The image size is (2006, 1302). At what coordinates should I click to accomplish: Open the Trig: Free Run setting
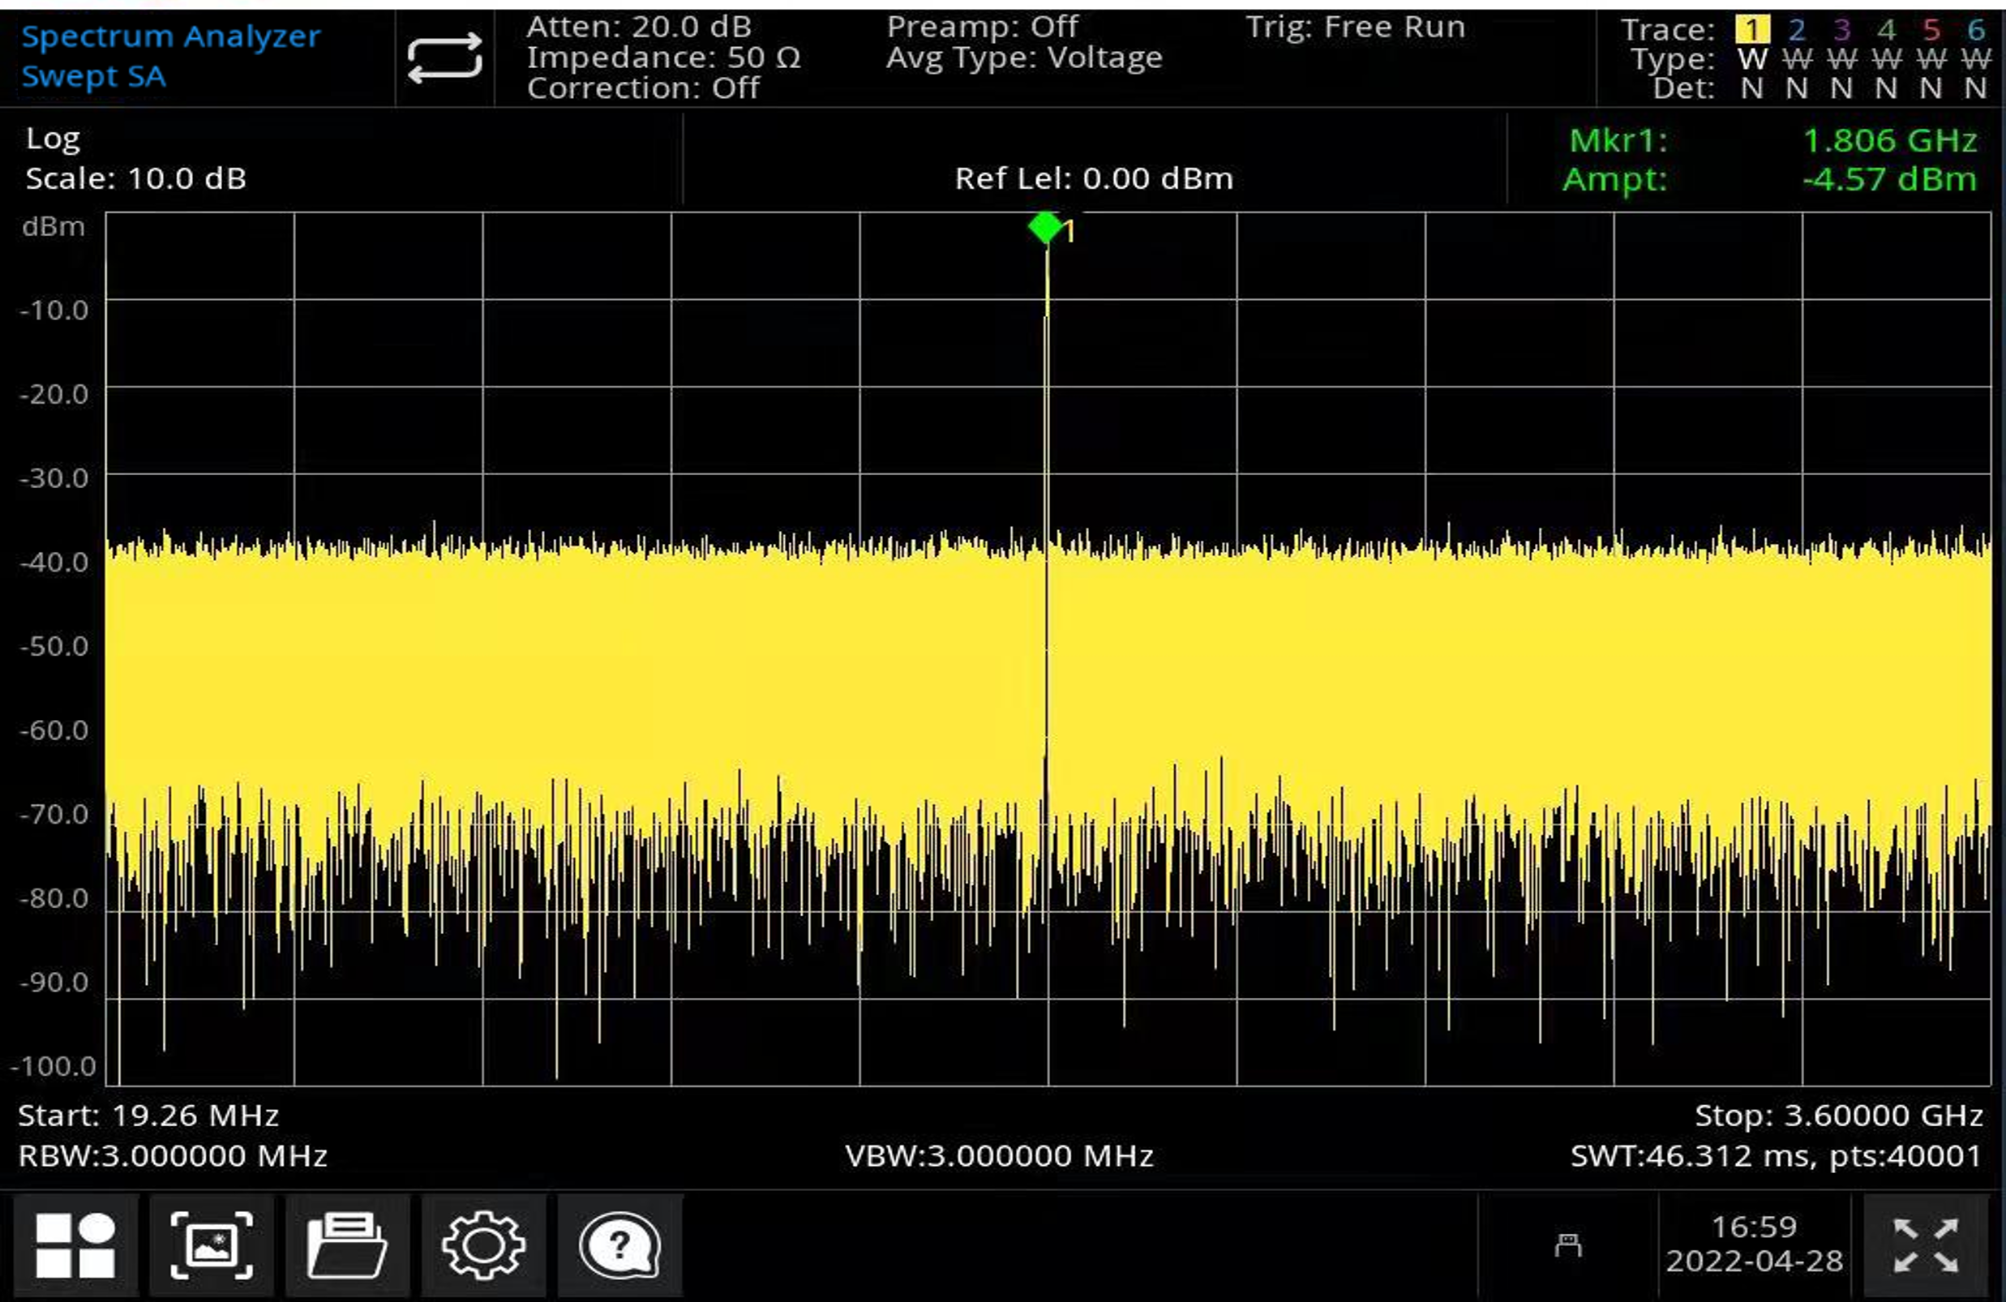pos(1356,27)
